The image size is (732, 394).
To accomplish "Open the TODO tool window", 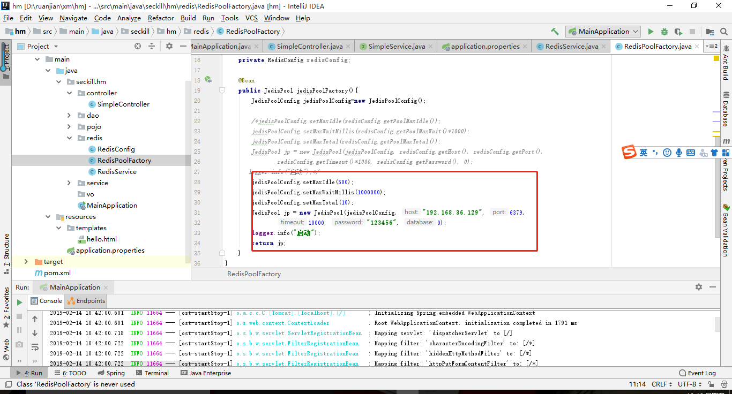I will click(x=70, y=373).
